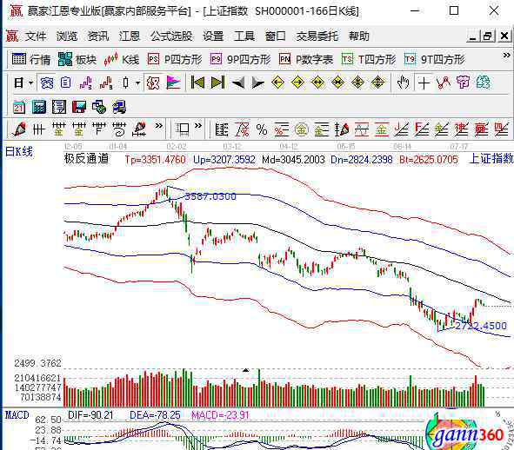Open the P数字表 tool

pos(306,60)
